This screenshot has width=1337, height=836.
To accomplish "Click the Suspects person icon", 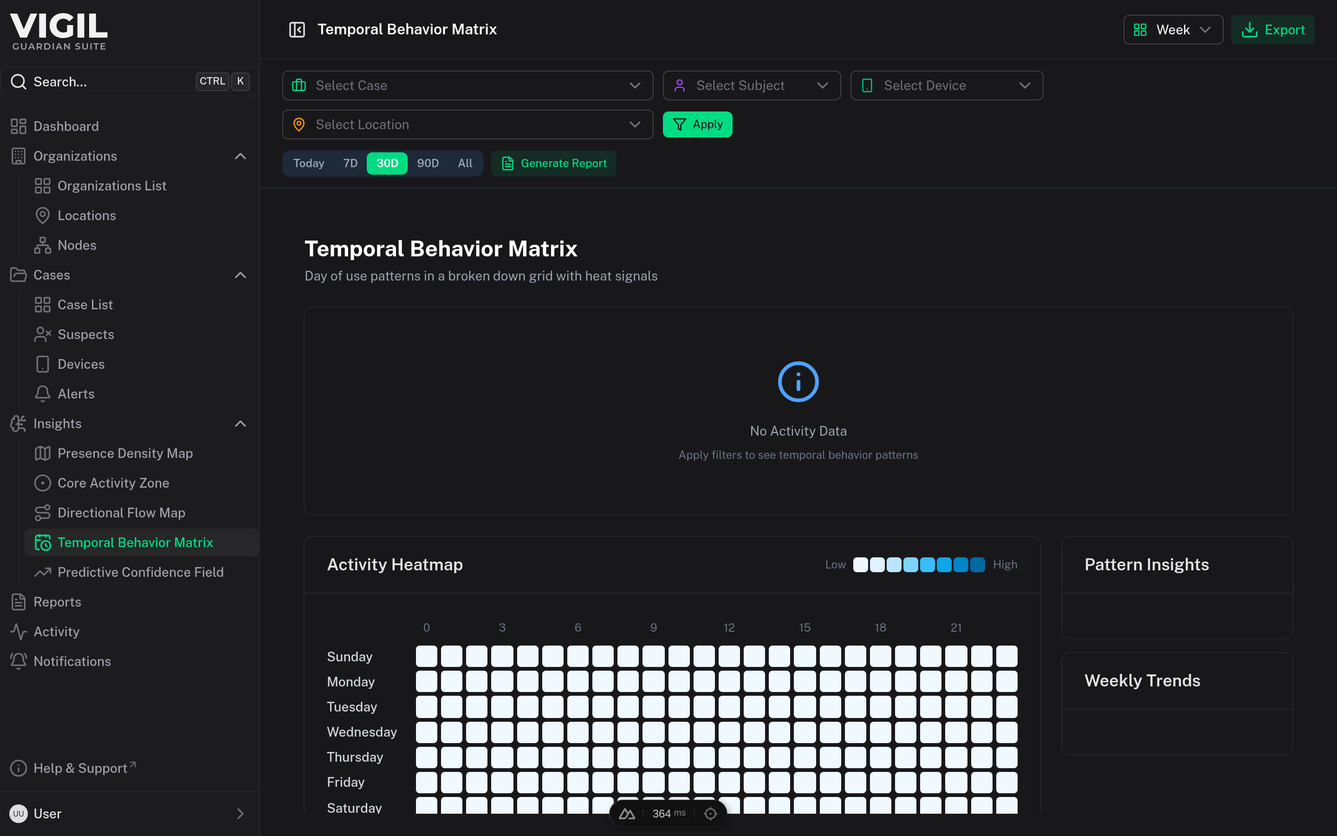I will pos(43,334).
